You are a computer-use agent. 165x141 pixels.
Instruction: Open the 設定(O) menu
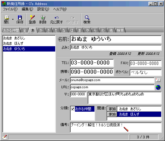tap(43, 9)
